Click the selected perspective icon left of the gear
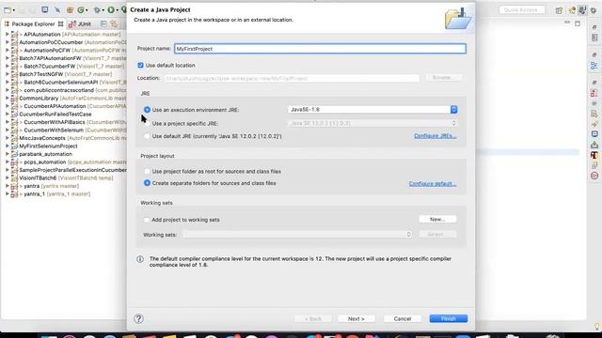Viewport: 602px width, 338px height. 583,10
